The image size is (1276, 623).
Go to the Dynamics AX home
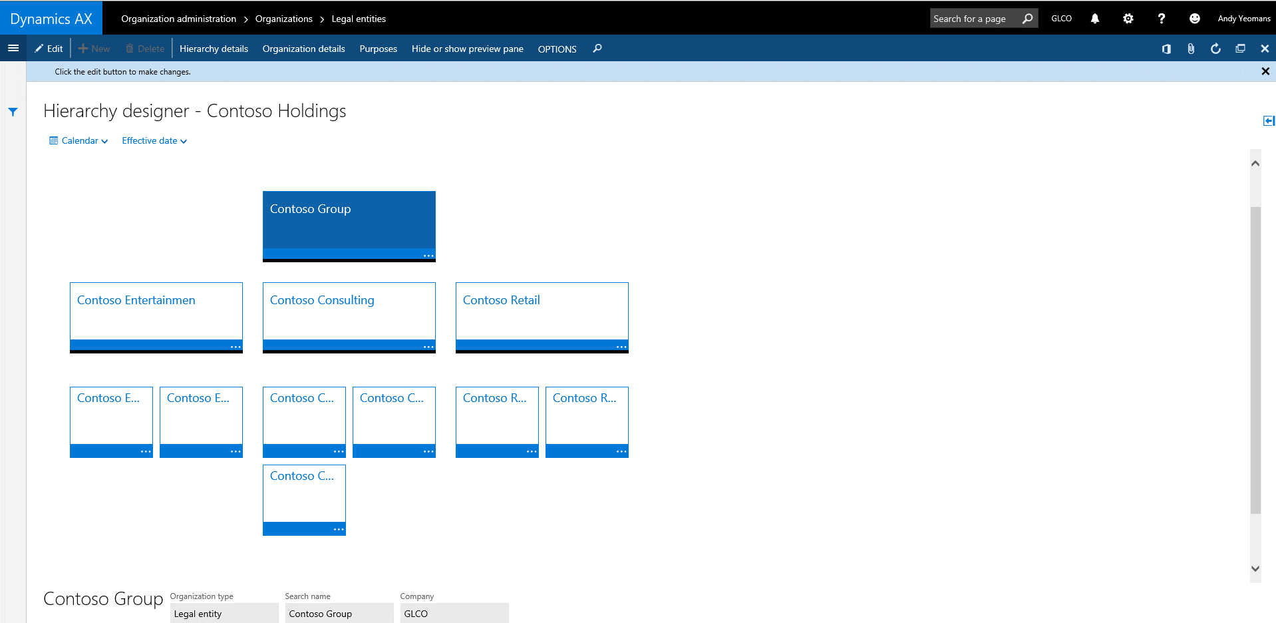point(51,19)
